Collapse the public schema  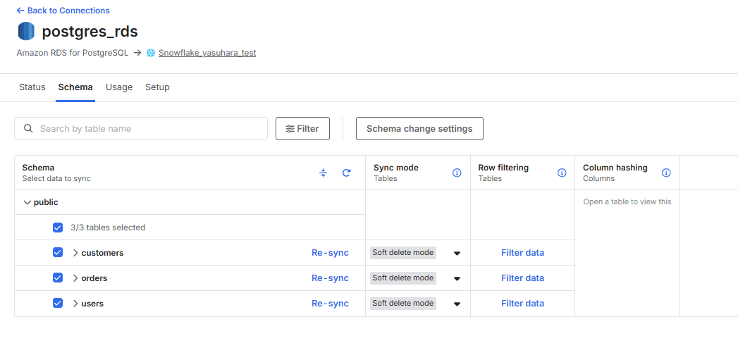pos(27,202)
